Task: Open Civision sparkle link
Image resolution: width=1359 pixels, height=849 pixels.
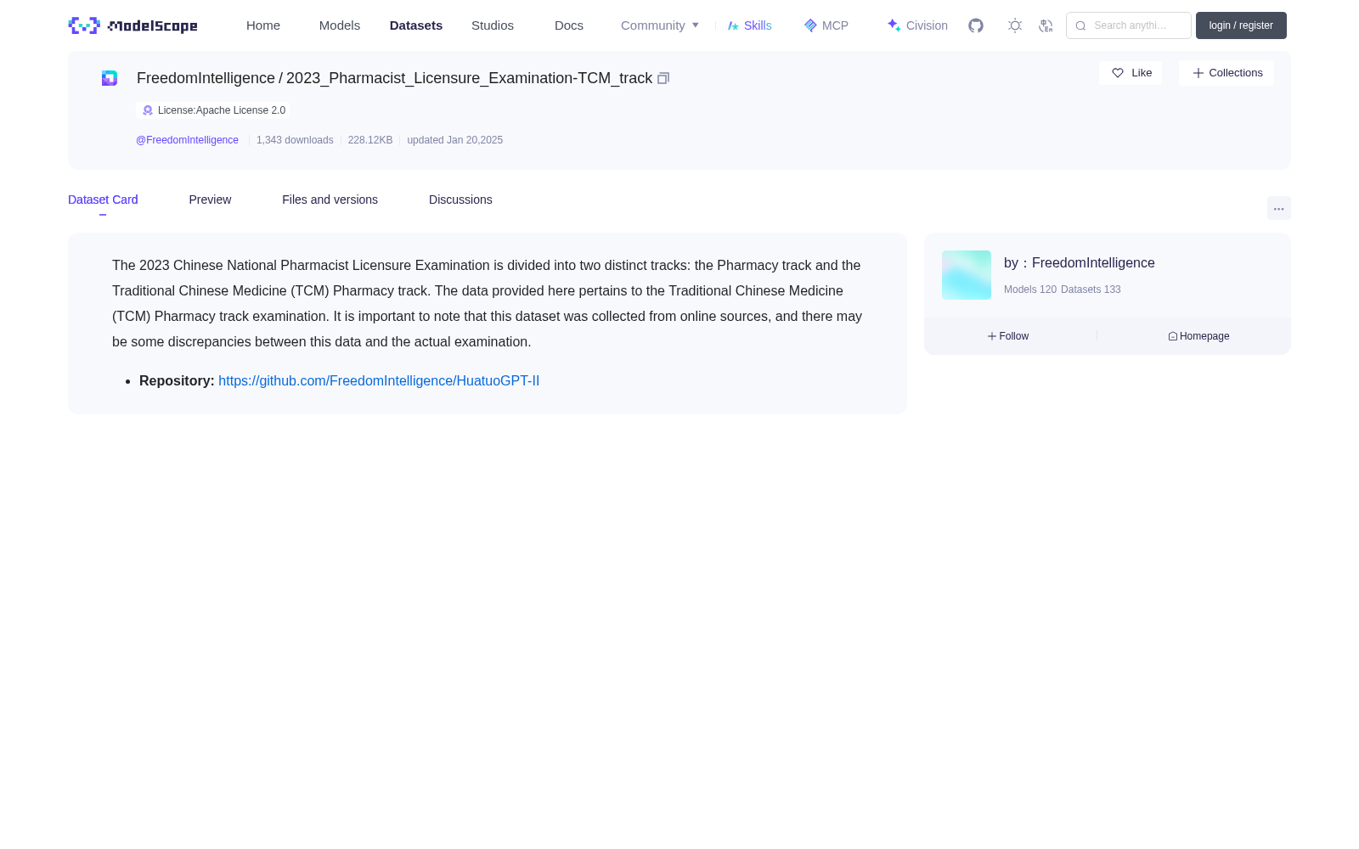Action: coord(917,25)
